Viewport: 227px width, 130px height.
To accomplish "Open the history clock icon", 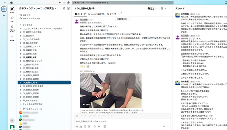I will [x=68, y=3].
